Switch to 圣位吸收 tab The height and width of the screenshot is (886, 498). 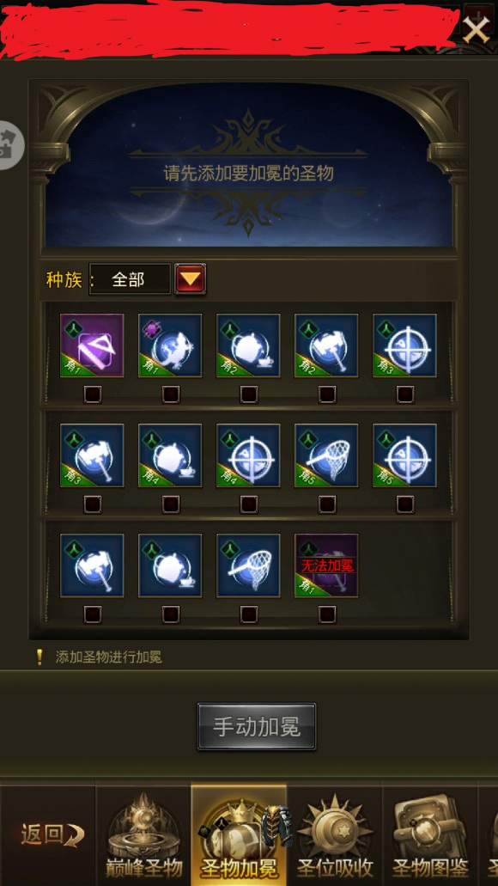pyautogui.click(x=335, y=834)
